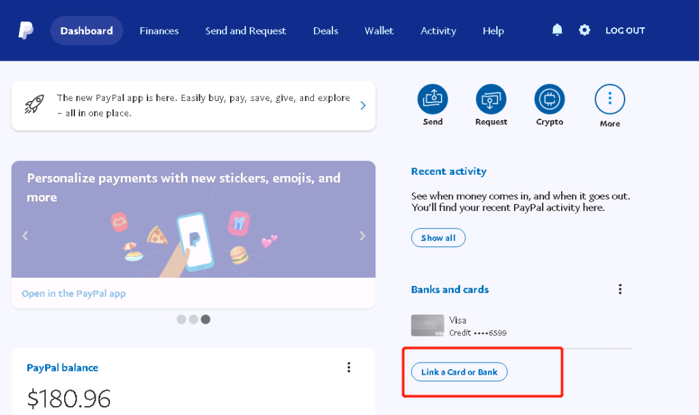Open Banks and cards options menu
The image size is (699, 415).
(x=620, y=289)
